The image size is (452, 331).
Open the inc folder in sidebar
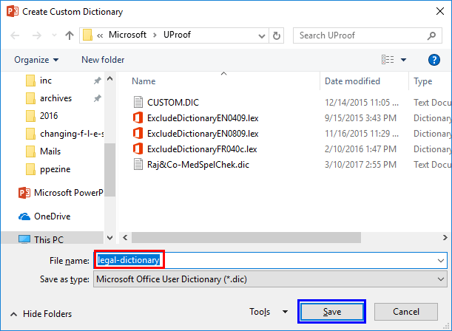pos(46,81)
